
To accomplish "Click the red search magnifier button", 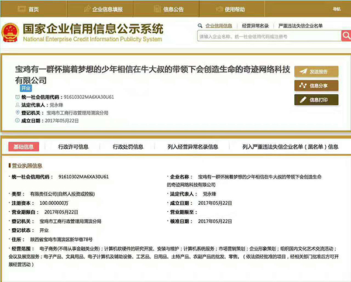I will coord(346,36).
